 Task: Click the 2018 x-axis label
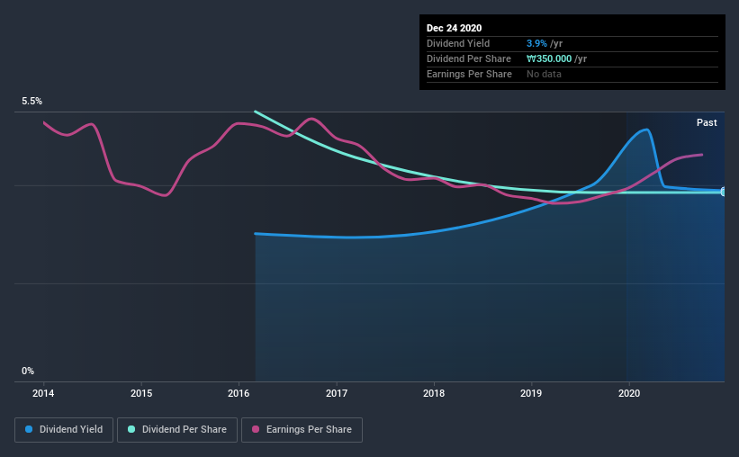click(434, 393)
